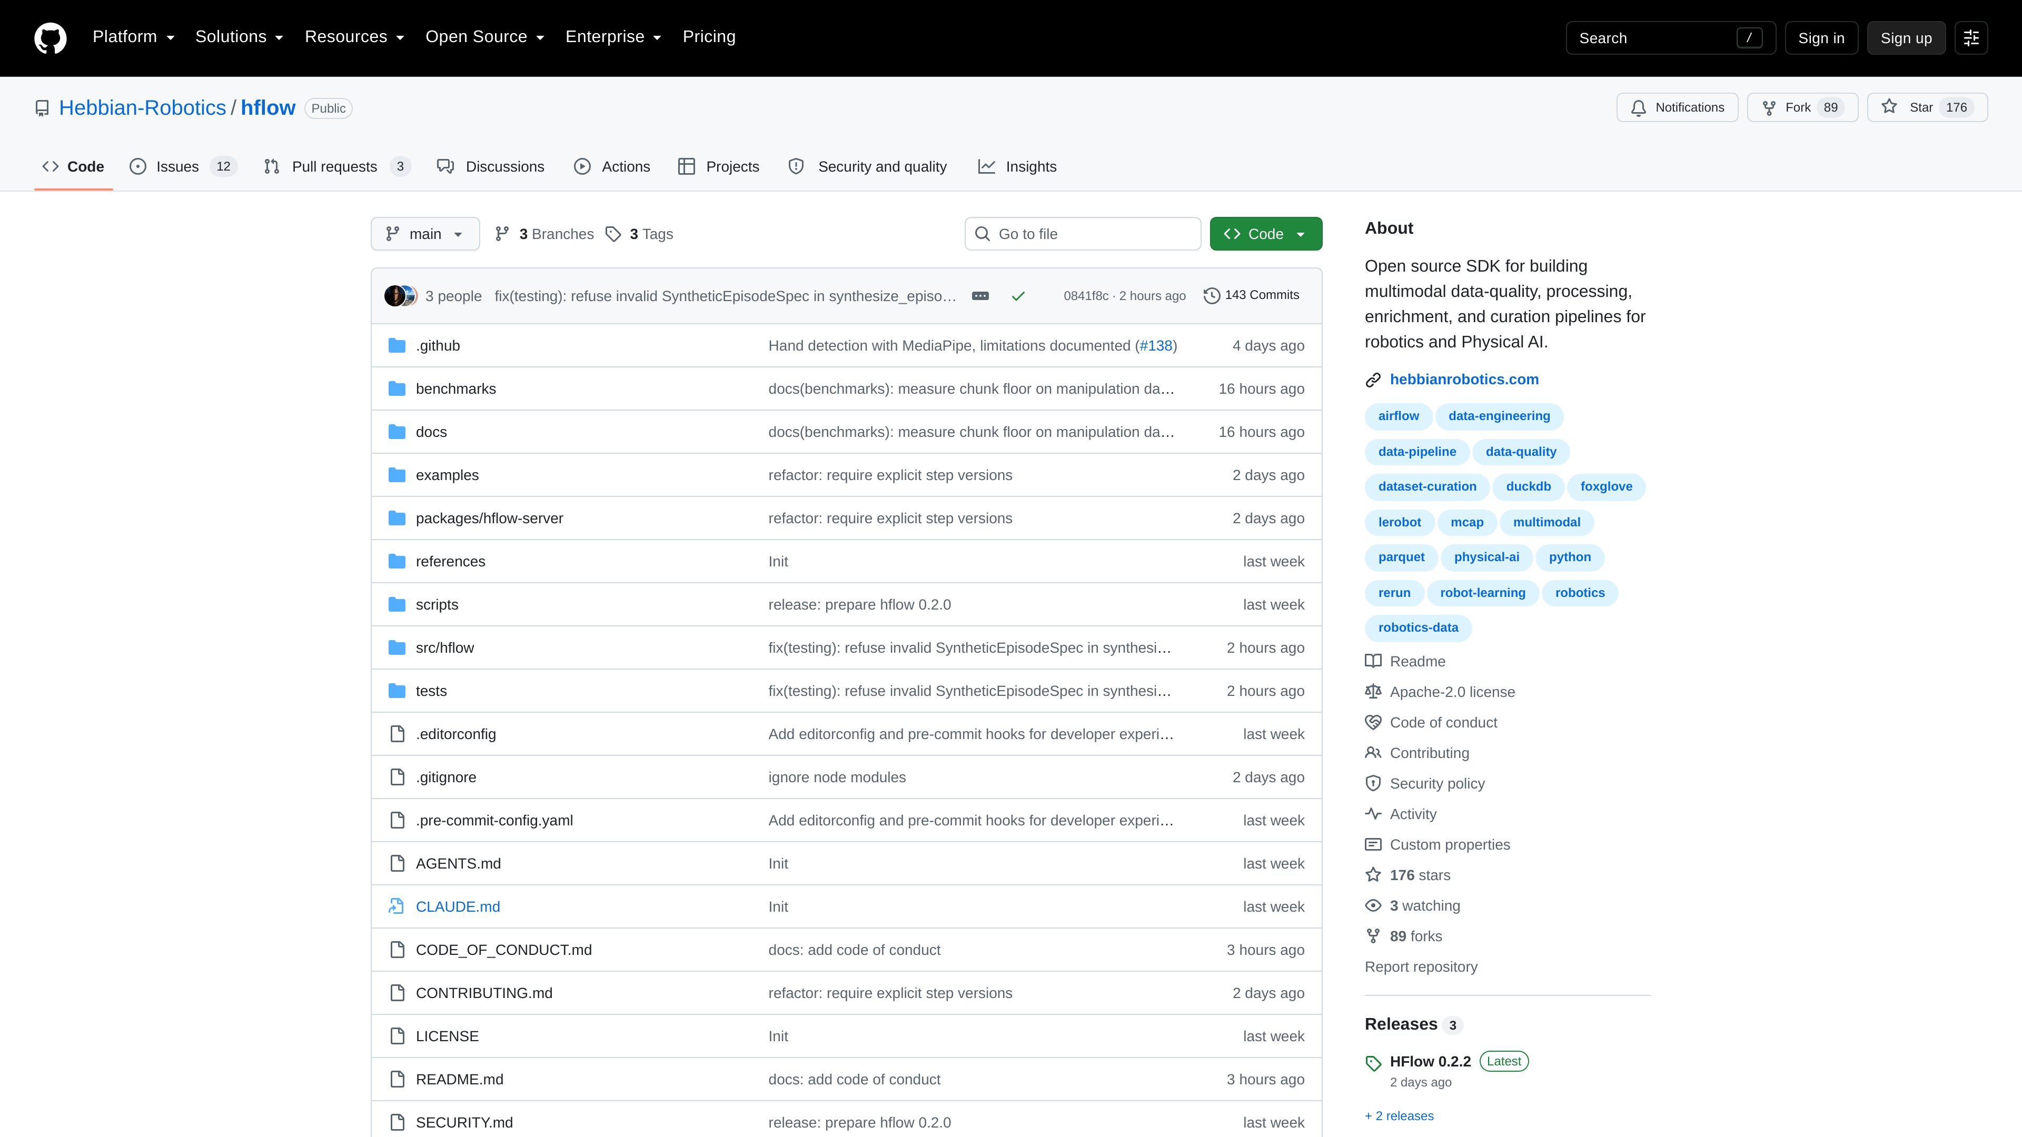Fork the hflow repository
Screen dimensions: 2022x1137
click(1802, 107)
